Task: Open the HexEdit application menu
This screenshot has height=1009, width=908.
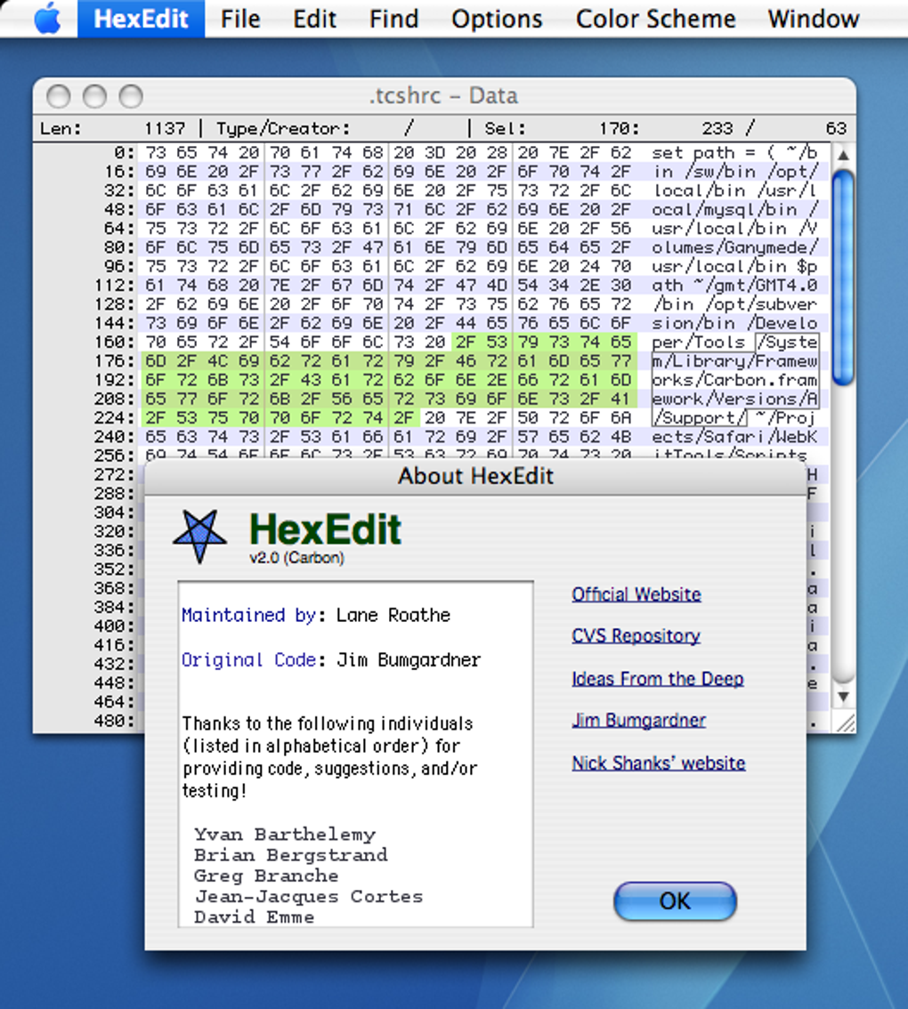Action: [x=141, y=19]
